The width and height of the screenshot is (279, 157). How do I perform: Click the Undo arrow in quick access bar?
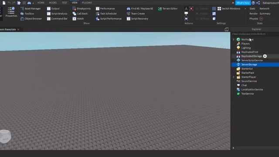(9, 3)
